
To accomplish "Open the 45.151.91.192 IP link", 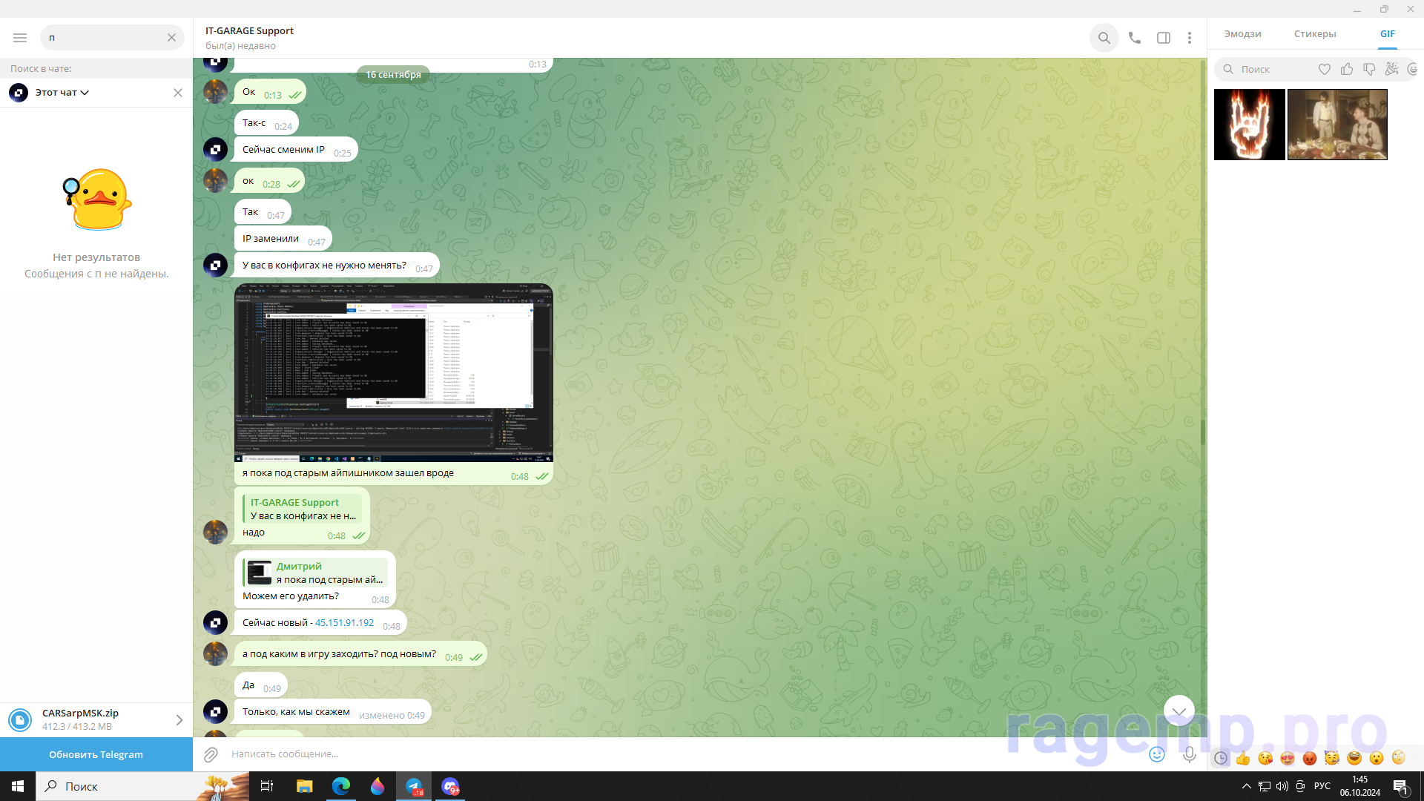I will coord(344,623).
